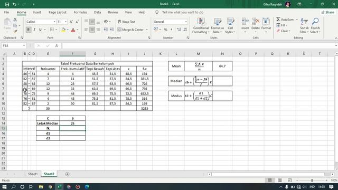Undo the last action
Screen dimensions: 338x190
coord(14,4)
